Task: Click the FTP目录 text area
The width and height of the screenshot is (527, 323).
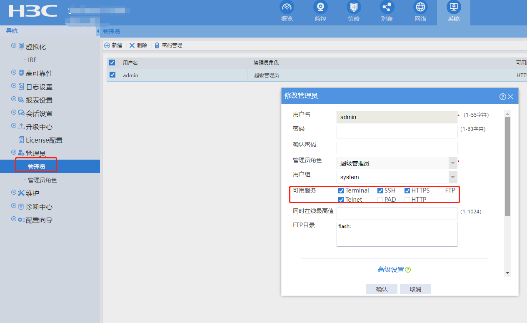Action: [x=397, y=234]
